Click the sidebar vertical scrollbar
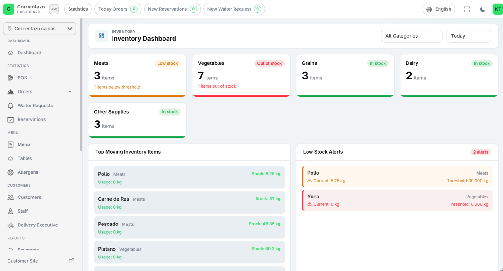503x271 pixels. (81, 85)
